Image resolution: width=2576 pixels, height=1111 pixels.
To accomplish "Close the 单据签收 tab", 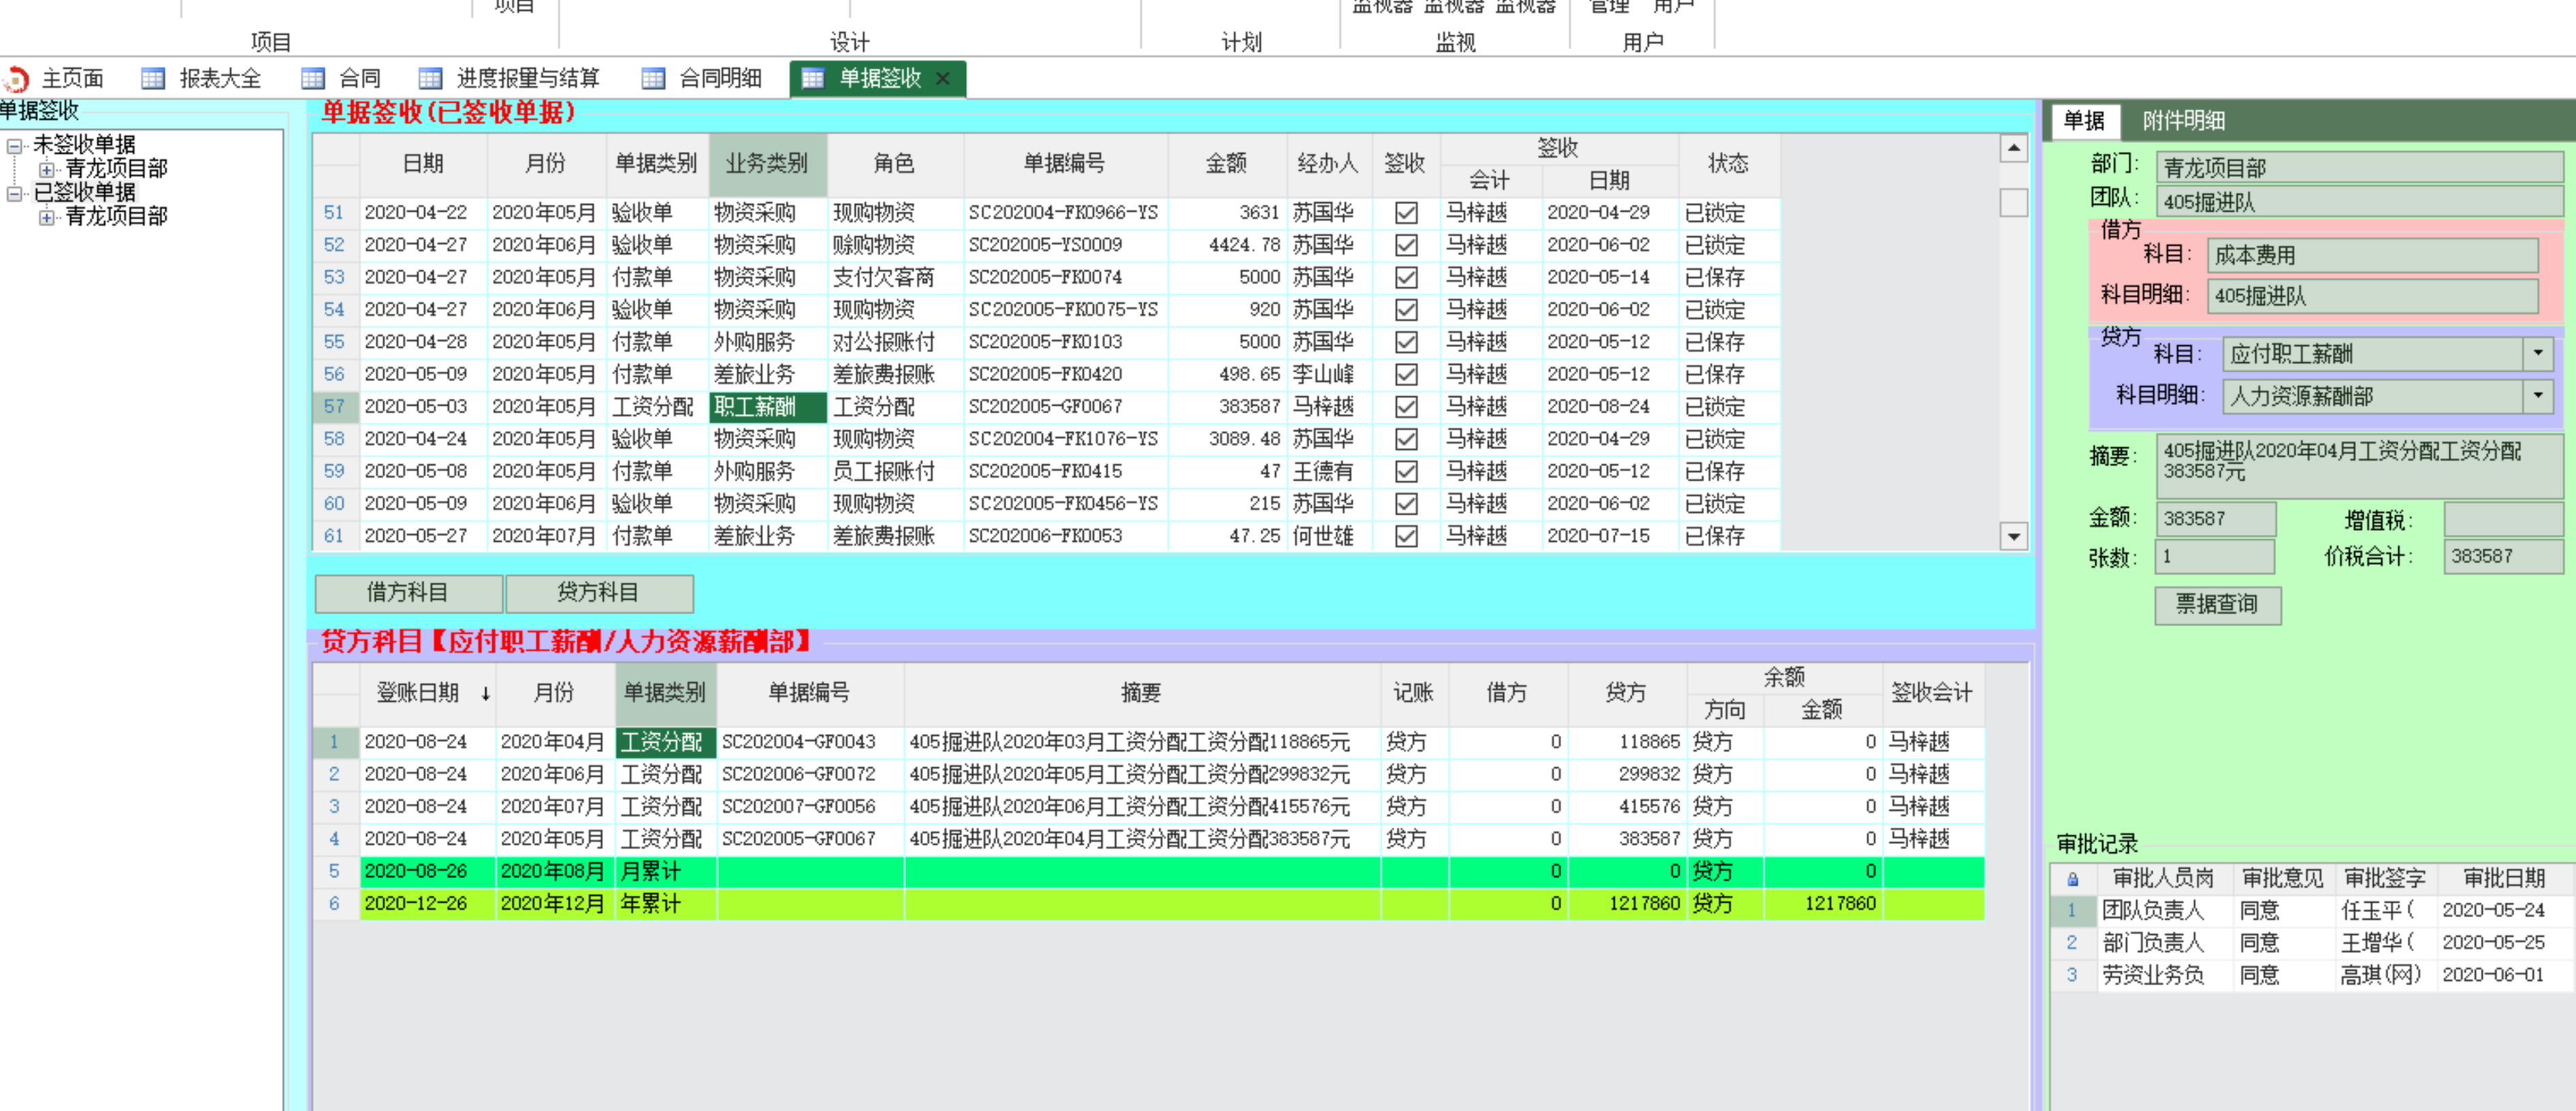I will click(942, 78).
